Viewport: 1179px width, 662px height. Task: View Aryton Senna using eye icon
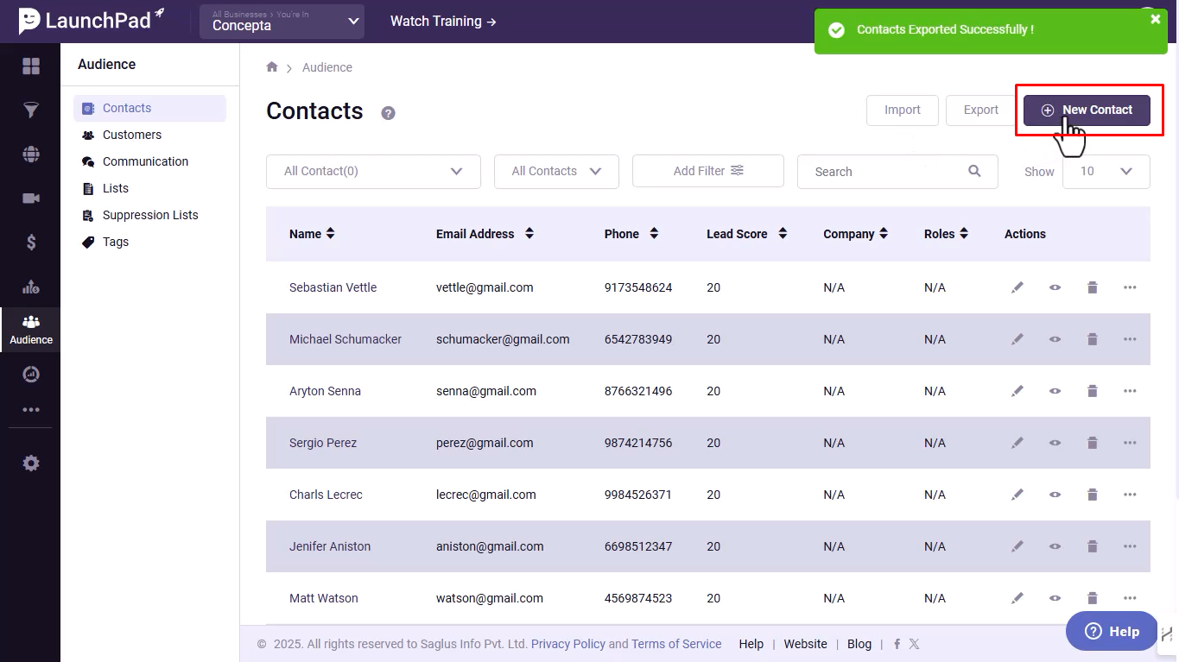pyautogui.click(x=1055, y=391)
